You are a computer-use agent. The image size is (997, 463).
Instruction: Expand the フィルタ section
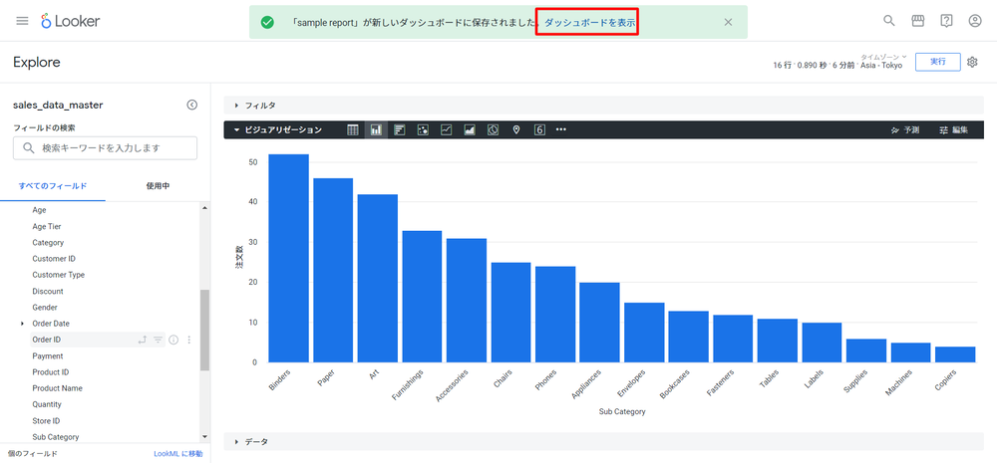pos(604,106)
